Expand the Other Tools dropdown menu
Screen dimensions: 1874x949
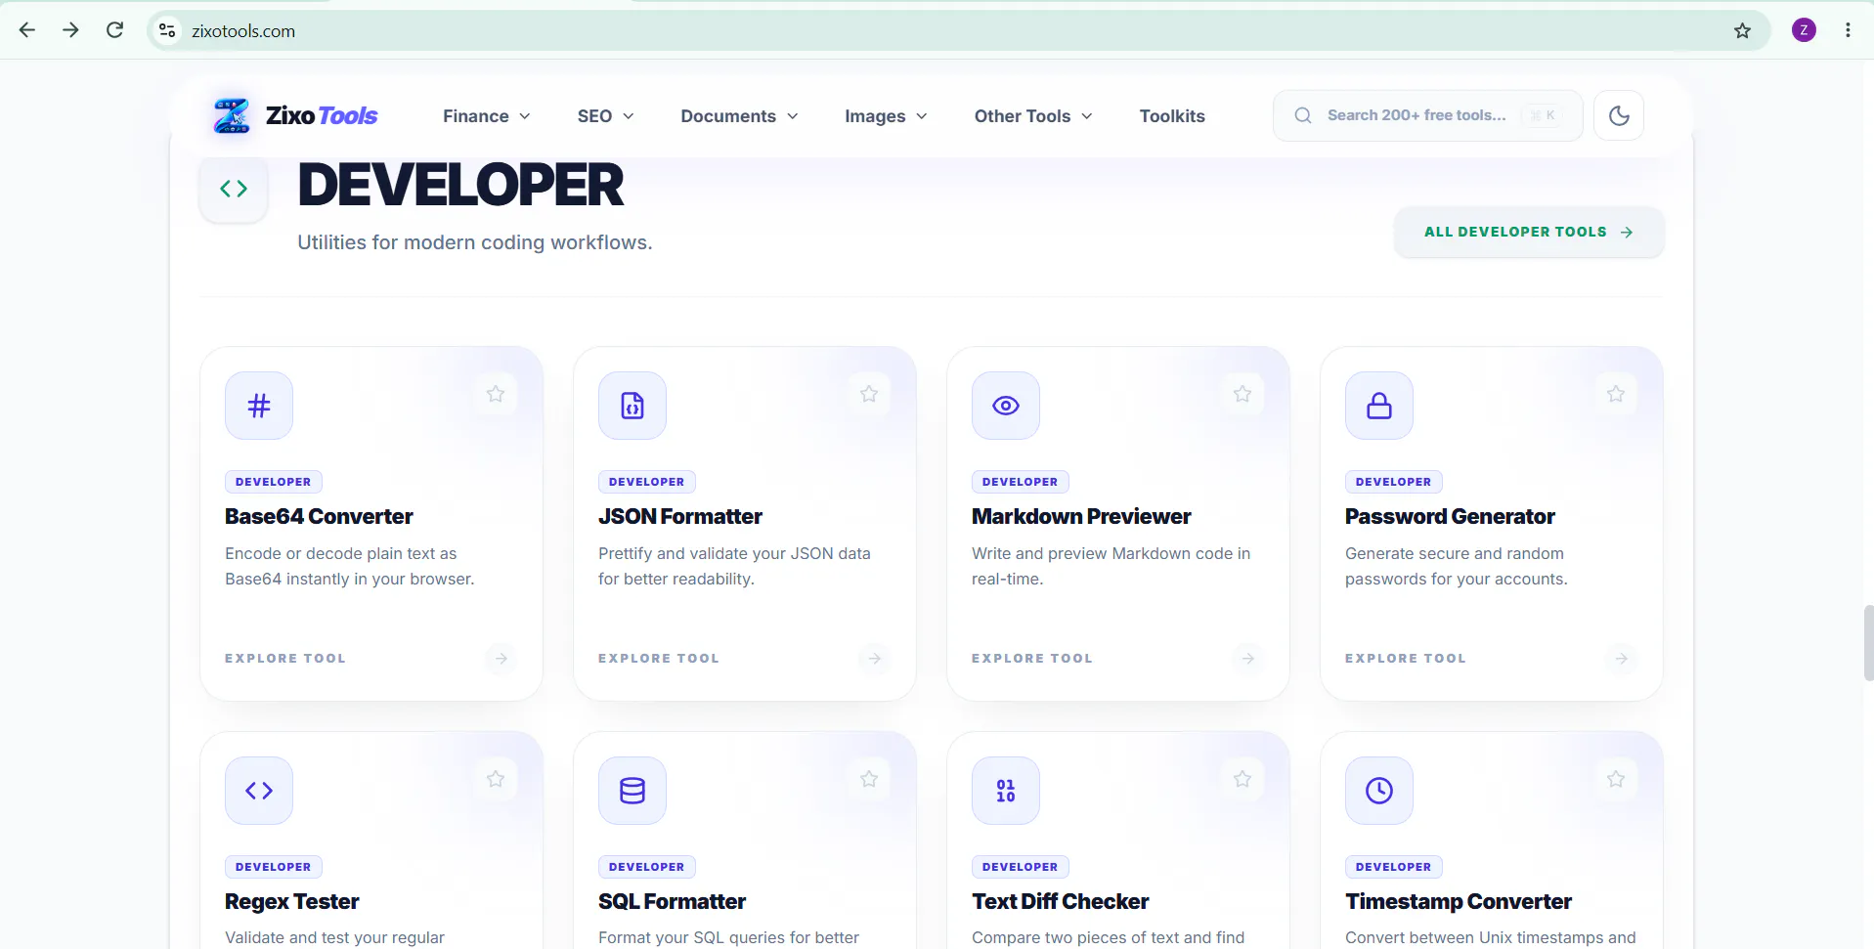1033,116
